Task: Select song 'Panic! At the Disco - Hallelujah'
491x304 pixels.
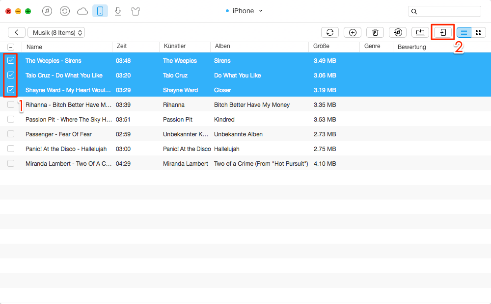Action: pyautogui.click(x=66, y=149)
